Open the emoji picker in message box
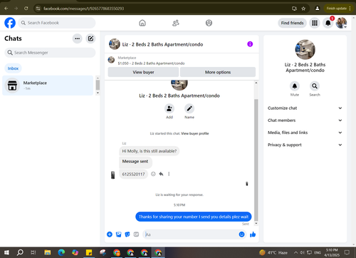The width and height of the screenshot is (356, 258). (x=241, y=234)
